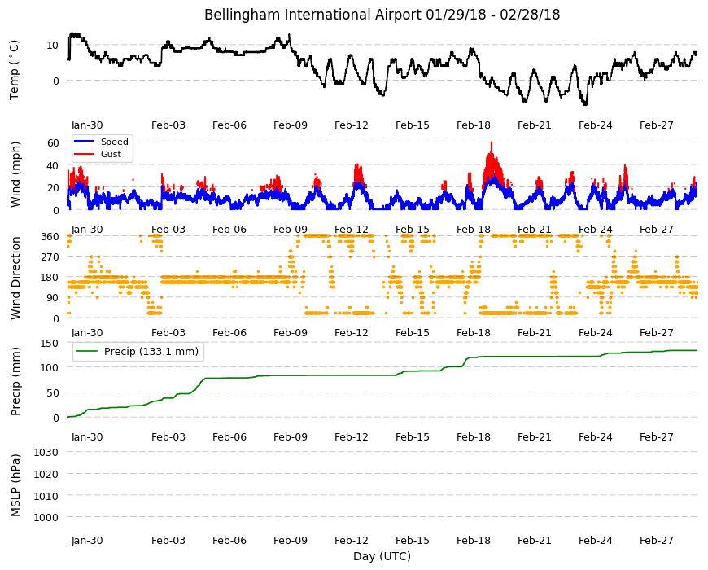Click the Gust legend text
This screenshot has width=708, height=570.
(111, 154)
